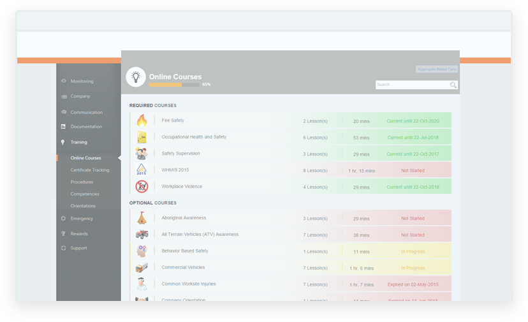Click '53 mins' duration cell
The width and height of the screenshot is (528, 322).
pos(362,138)
